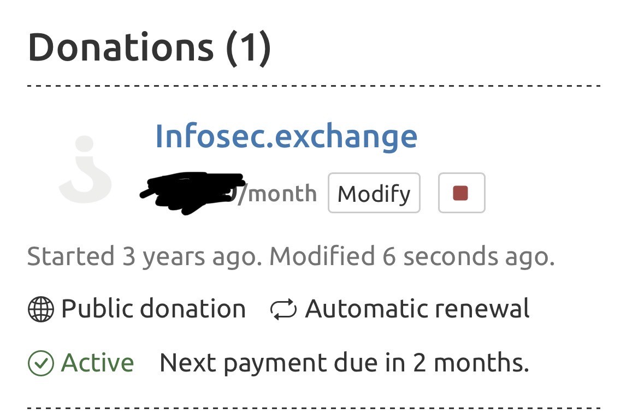This screenshot has width=644, height=414.
Task: Click the Public donation label
Action: 153,309
